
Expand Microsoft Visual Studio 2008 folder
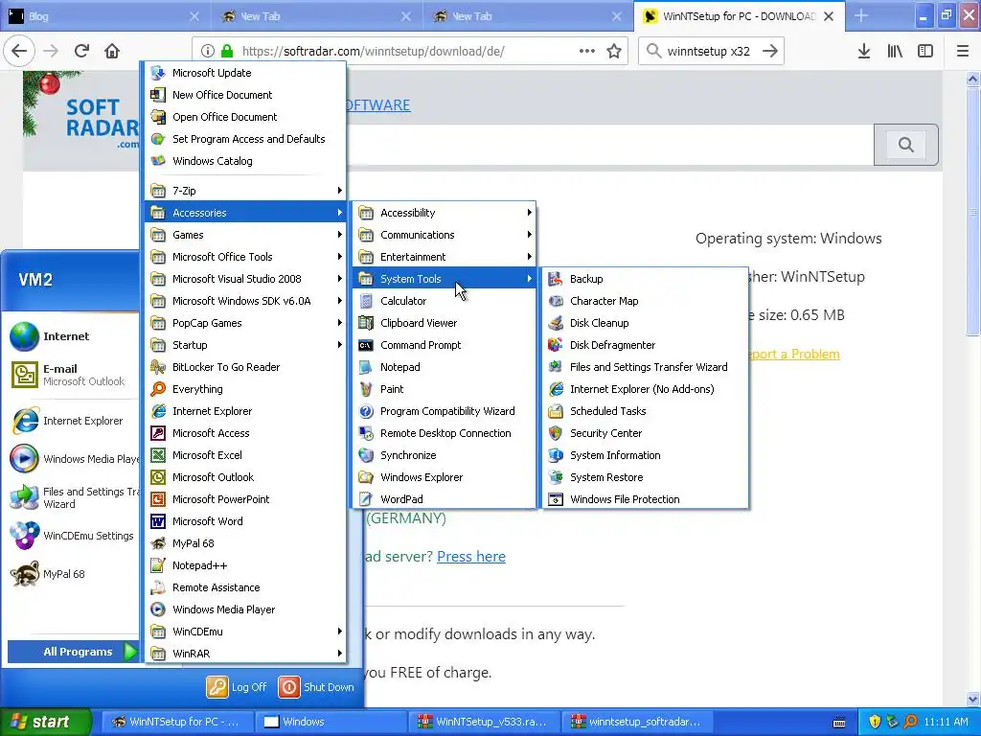coord(245,279)
